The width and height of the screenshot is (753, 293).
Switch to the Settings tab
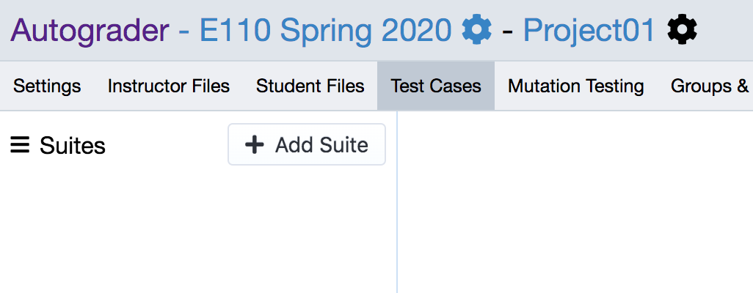point(47,86)
